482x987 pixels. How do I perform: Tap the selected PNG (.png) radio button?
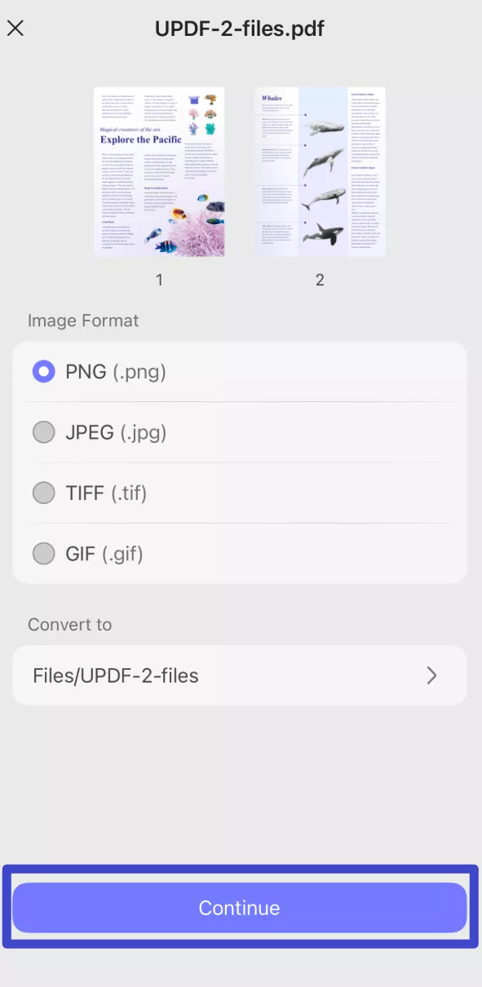43,371
